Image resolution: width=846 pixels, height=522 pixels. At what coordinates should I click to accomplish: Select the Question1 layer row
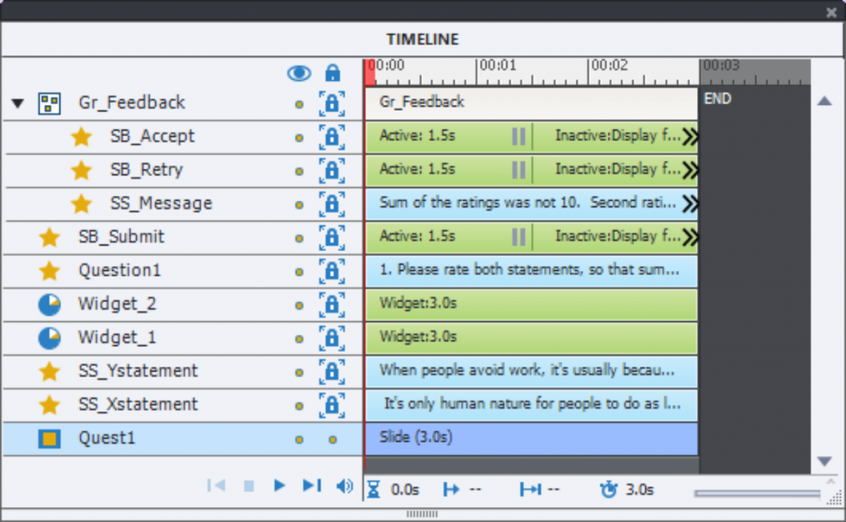click(x=120, y=271)
